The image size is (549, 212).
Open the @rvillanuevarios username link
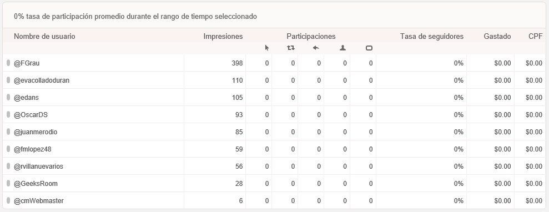click(38, 166)
